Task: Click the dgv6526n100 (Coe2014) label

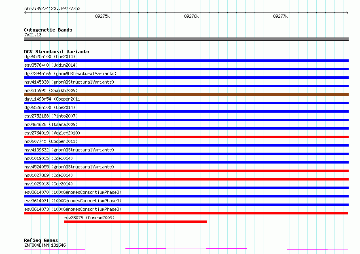Action: pos(50,107)
